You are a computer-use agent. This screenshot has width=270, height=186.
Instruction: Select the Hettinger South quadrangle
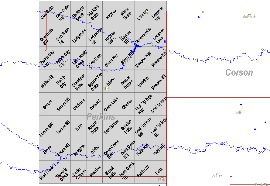(x=78, y=13)
